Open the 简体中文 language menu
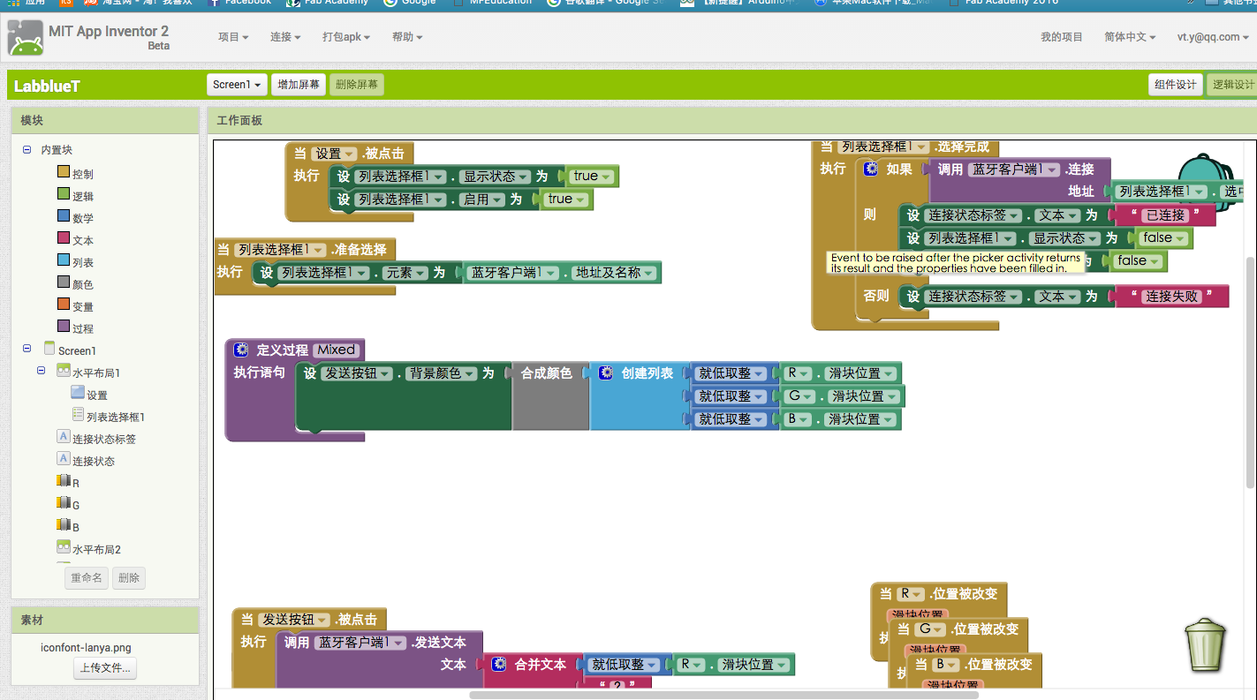The width and height of the screenshot is (1257, 700). point(1130,37)
